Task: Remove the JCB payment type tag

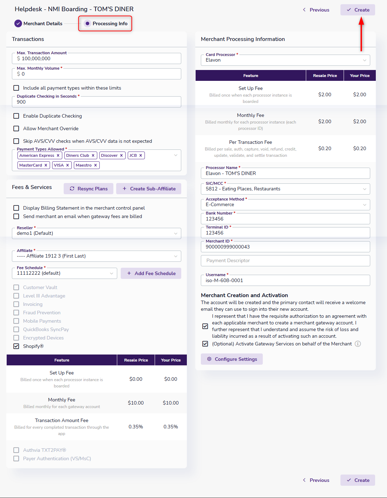Action: tap(141, 155)
